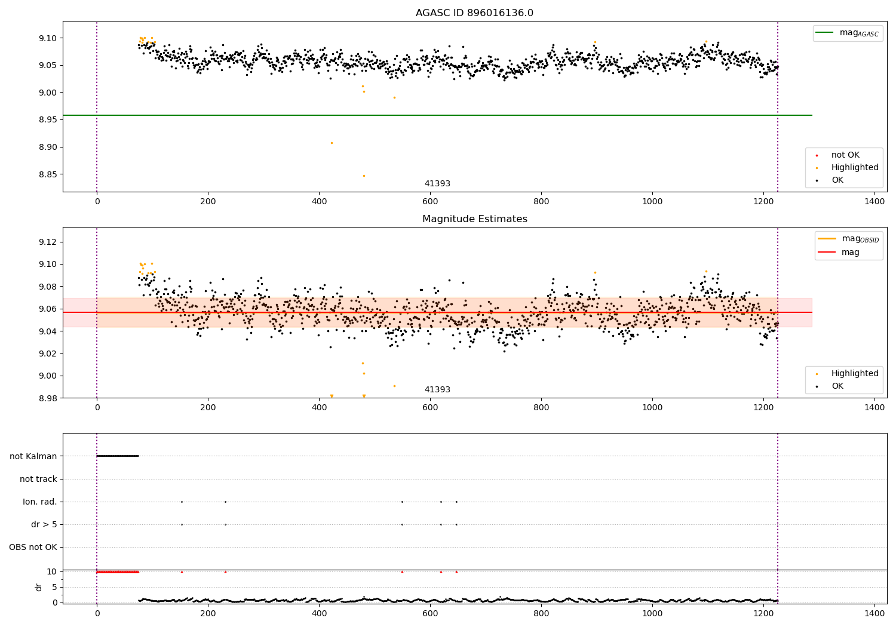Click the green mag AGASC legend line
Viewport: 896px width, 627px height.
click(x=825, y=33)
